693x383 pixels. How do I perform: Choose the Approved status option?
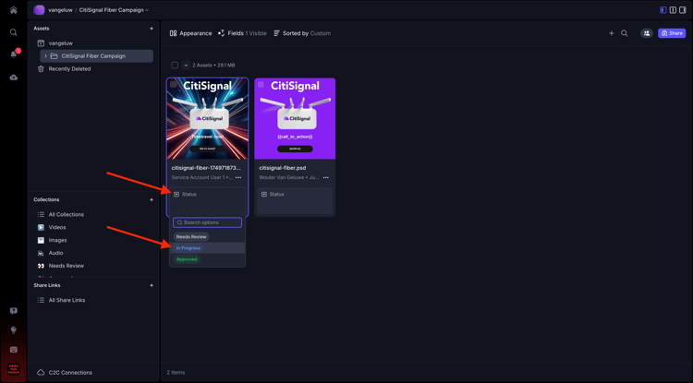coord(187,259)
